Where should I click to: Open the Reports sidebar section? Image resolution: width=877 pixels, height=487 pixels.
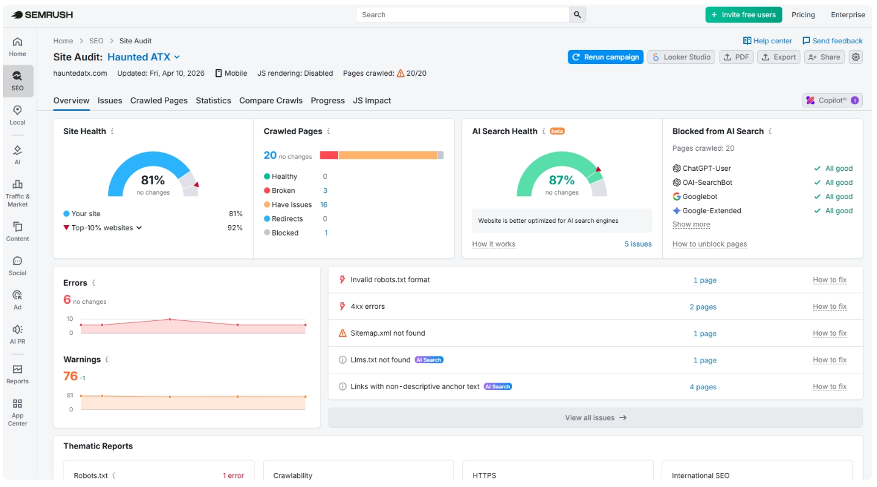tap(18, 374)
